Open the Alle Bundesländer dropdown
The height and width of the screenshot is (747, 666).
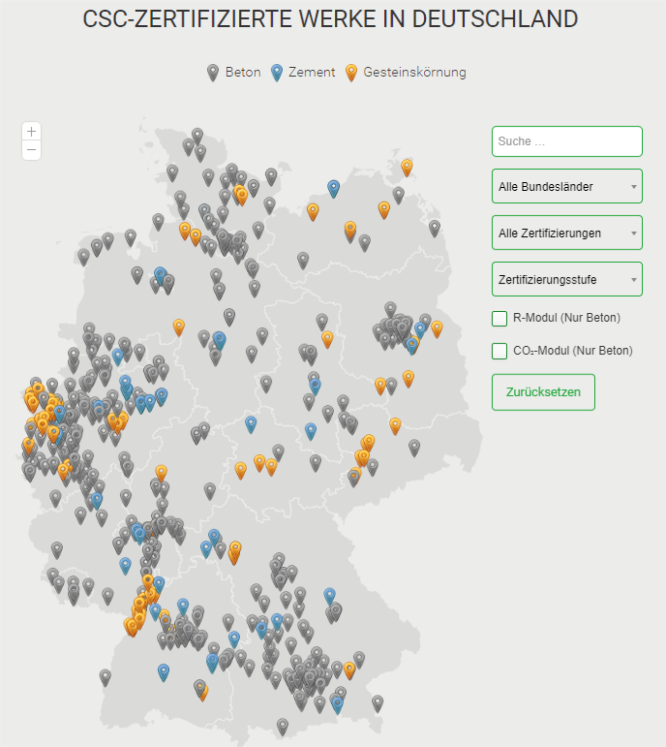[566, 186]
